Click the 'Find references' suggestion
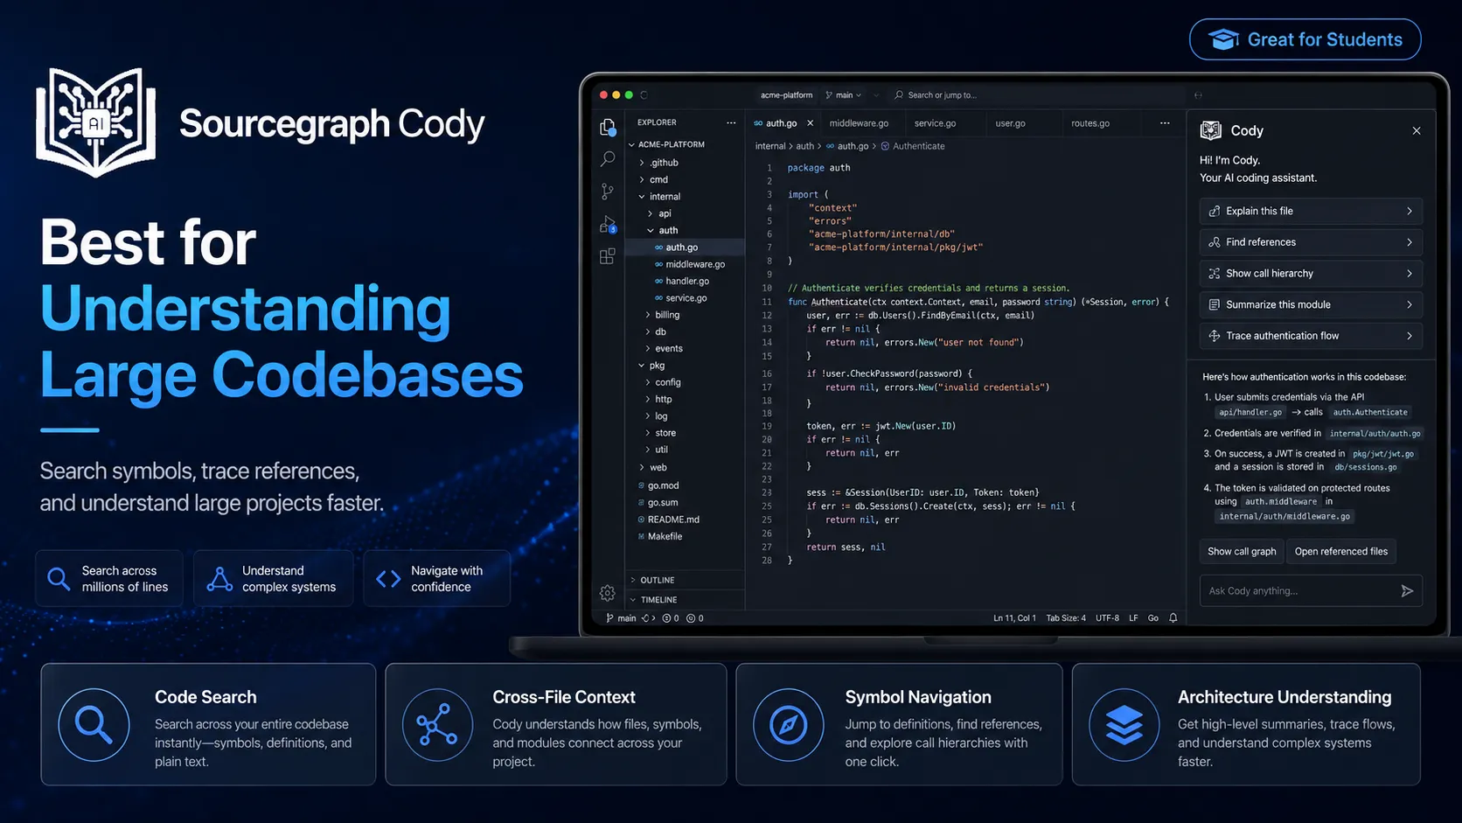The image size is (1462, 823). click(x=1311, y=242)
